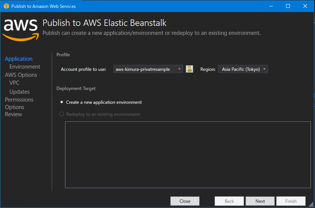Switch to the AWS Options step
Viewport: 315px width, 208px height.
point(21,75)
